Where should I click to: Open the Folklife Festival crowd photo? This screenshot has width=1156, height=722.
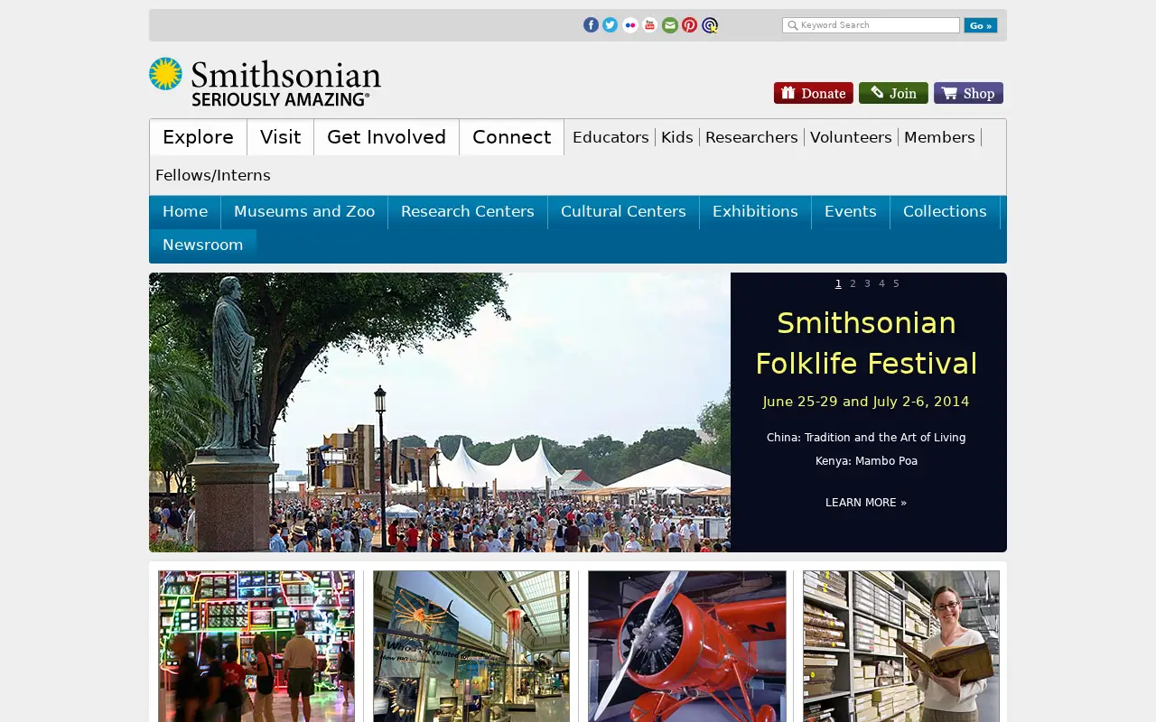(x=440, y=412)
